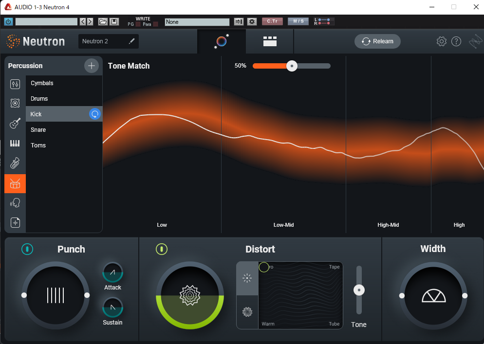Toggle the C.Tr button
The image size is (484, 344).
click(272, 21)
